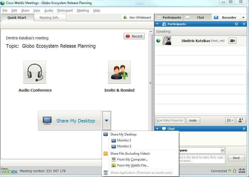Screen dimensions: 249x177
Task: Click the Send chat button
Action: click(236, 158)
